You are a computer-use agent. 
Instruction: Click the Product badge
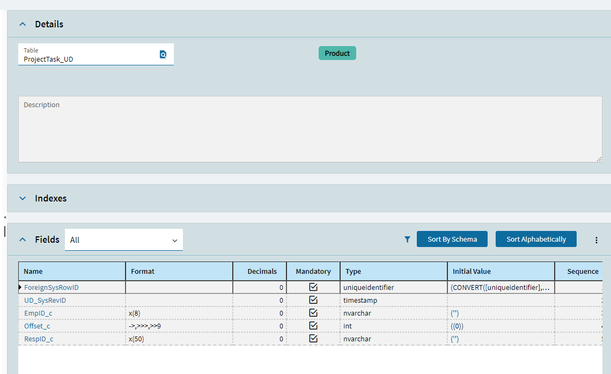337,53
